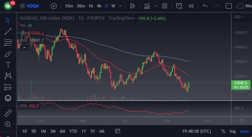
Task: Set the date range to 1Y
Action: point(84,131)
